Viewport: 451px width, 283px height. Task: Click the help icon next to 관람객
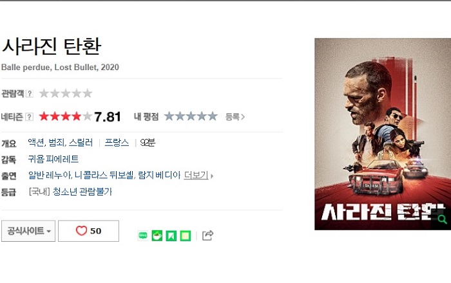30,93
